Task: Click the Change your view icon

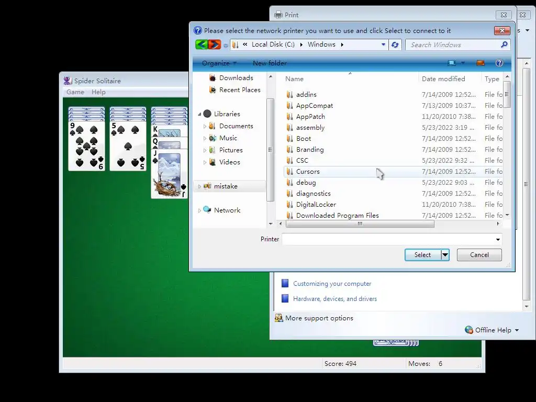Action: coord(452,63)
